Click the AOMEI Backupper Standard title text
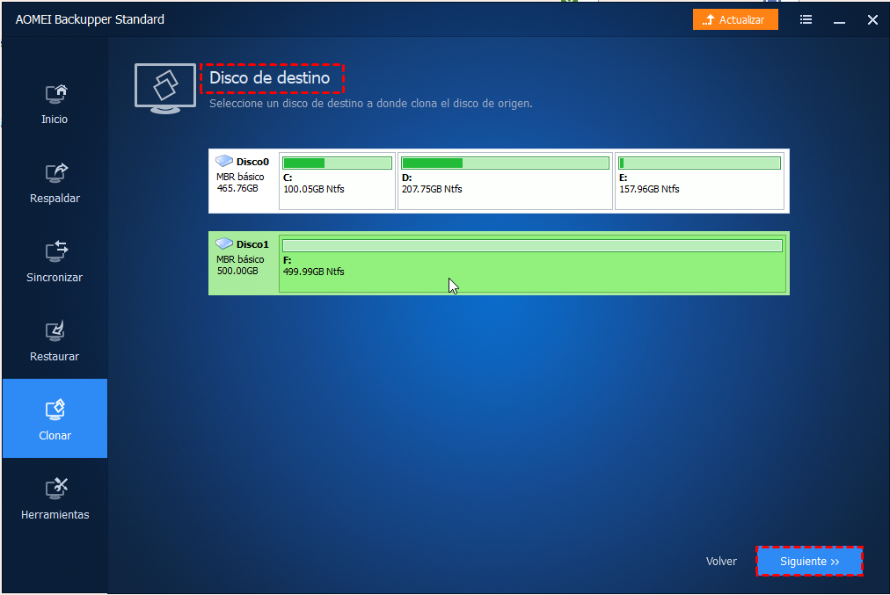 tap(90, 19)
